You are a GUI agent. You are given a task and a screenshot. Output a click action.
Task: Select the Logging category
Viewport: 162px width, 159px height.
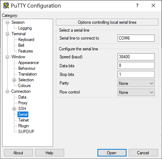25,28
